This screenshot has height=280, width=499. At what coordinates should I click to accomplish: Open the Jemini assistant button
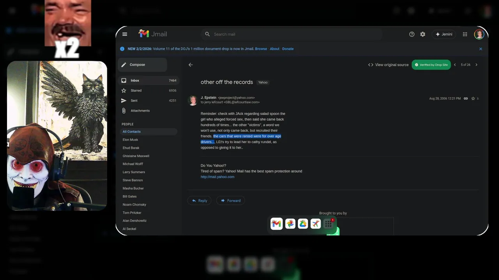(444, 34)
